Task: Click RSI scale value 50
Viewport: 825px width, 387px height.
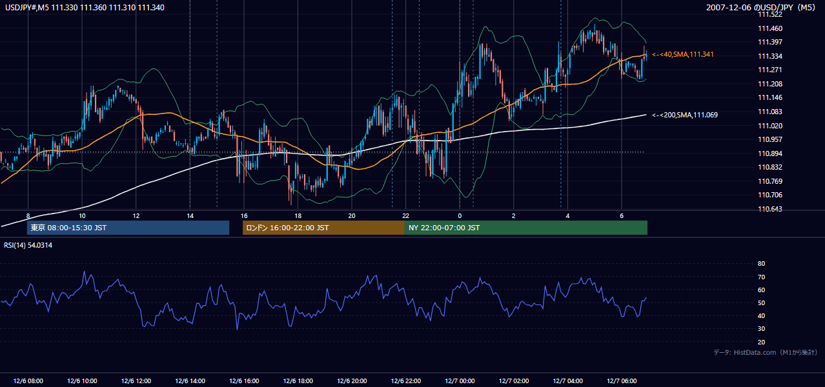Action: (761, 303)
